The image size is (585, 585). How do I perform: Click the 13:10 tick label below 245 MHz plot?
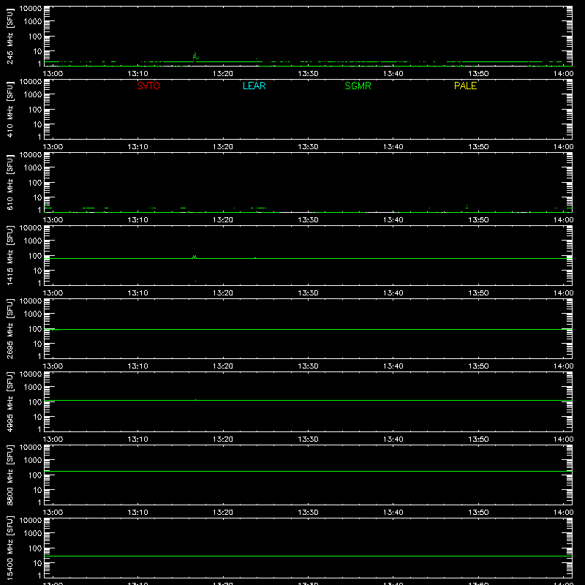[x=137, y=74]
